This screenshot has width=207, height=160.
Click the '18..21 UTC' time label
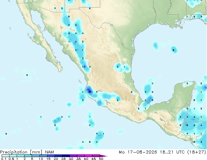click(172, 152)
